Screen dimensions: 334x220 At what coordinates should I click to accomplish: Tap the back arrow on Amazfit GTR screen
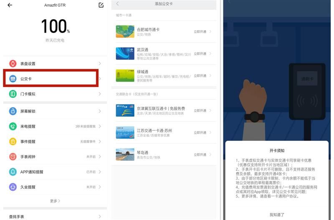pos(10,5)
